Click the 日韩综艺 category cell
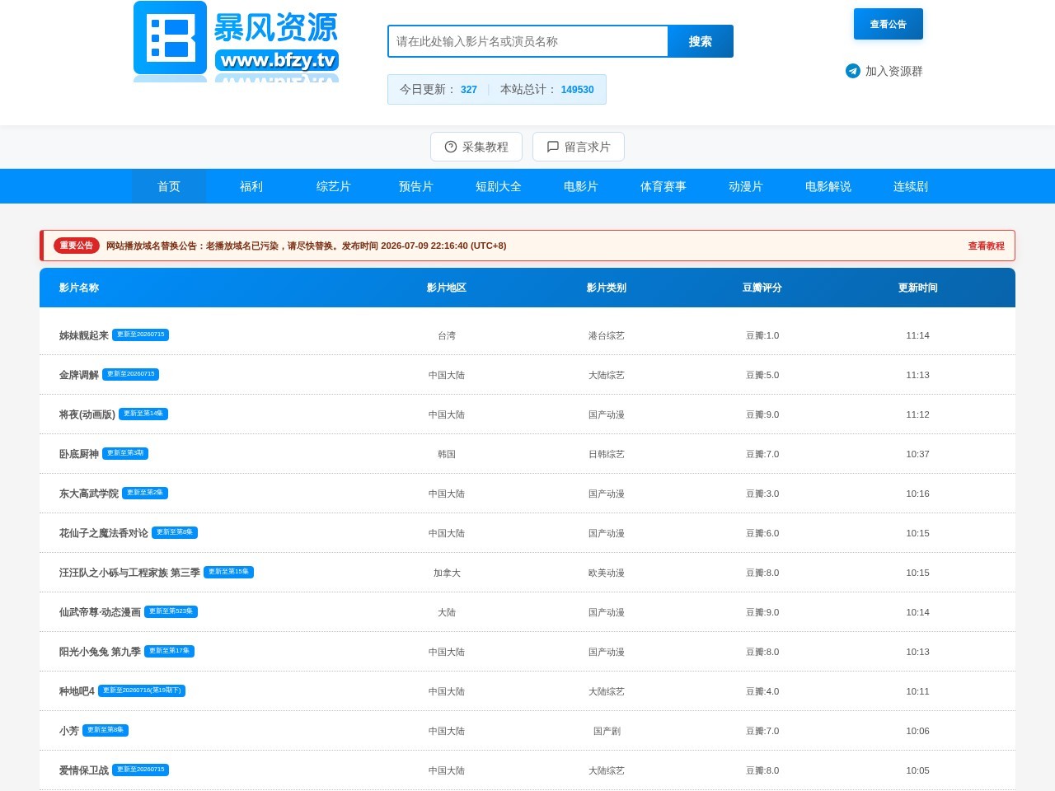 coord(607,454)
